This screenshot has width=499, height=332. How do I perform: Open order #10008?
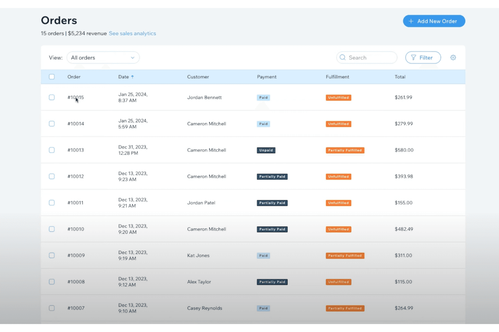point(76,282)
